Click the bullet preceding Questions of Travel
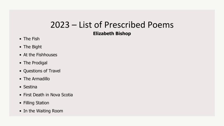224x126 pixels. [x=20, y=71]
